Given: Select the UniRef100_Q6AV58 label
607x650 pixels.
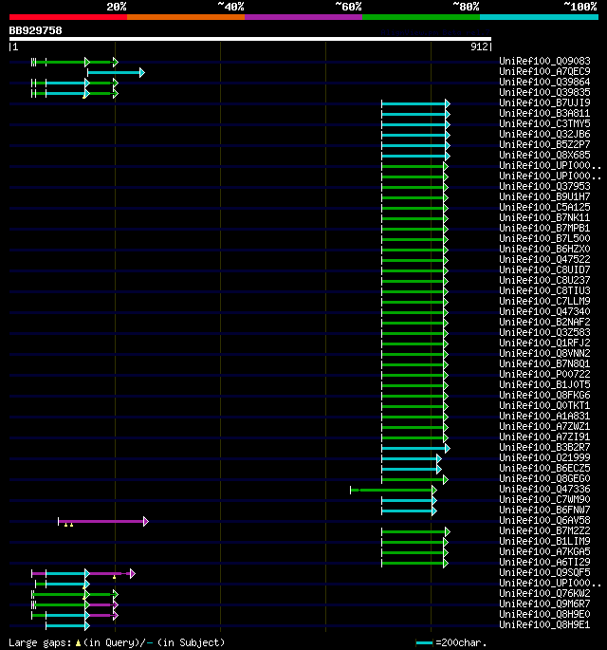Looking at the screenshot, I should [544, 520].
